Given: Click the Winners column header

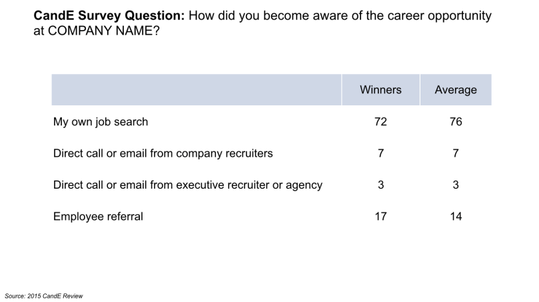Looking at the screenshot, I should coord(380,90).
